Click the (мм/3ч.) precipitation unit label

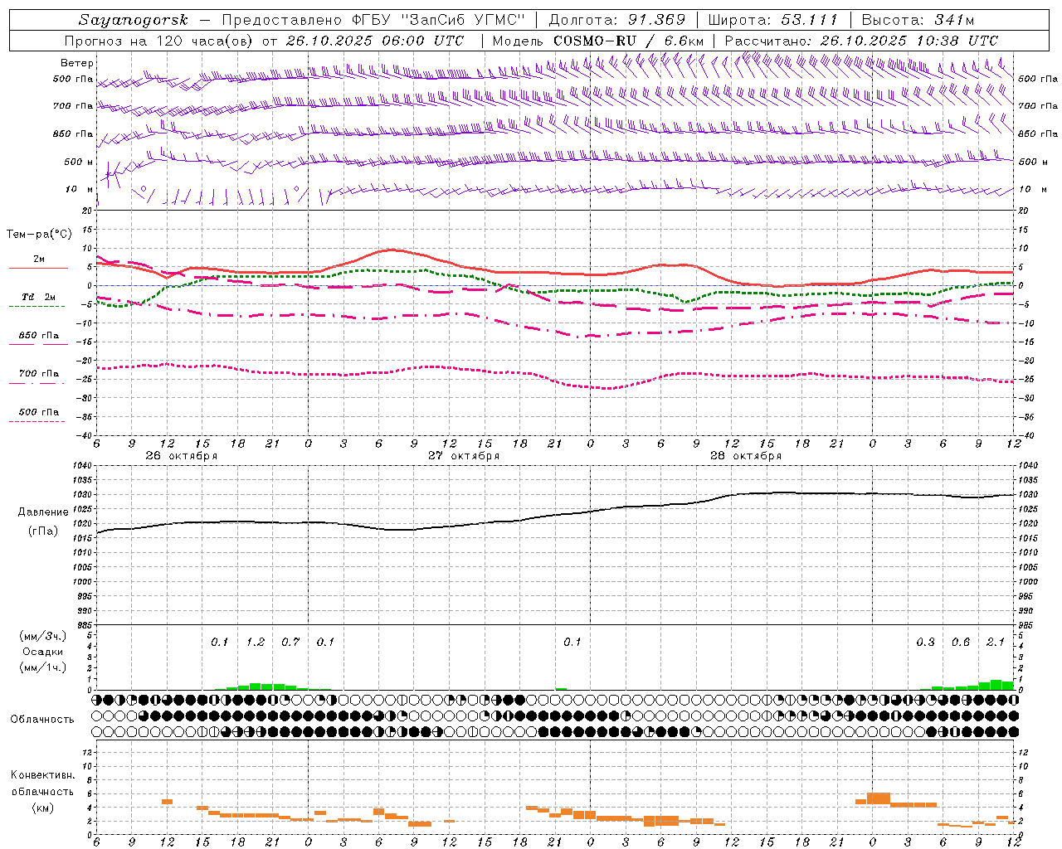tap(43, 636)
